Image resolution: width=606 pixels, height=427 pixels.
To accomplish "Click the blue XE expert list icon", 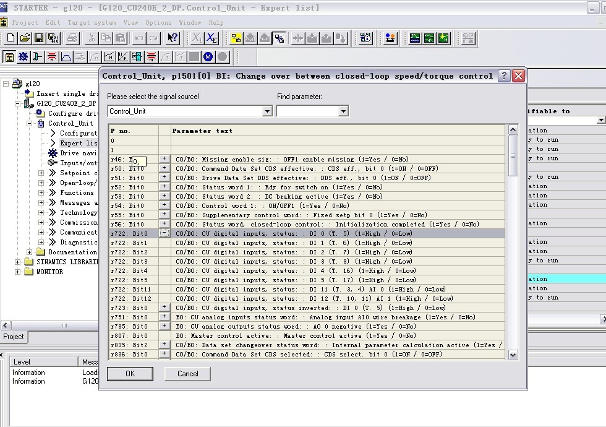I will [211, 38].
